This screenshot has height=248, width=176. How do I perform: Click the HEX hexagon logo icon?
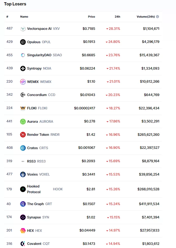pyautogui.click(x=23, y=231)
